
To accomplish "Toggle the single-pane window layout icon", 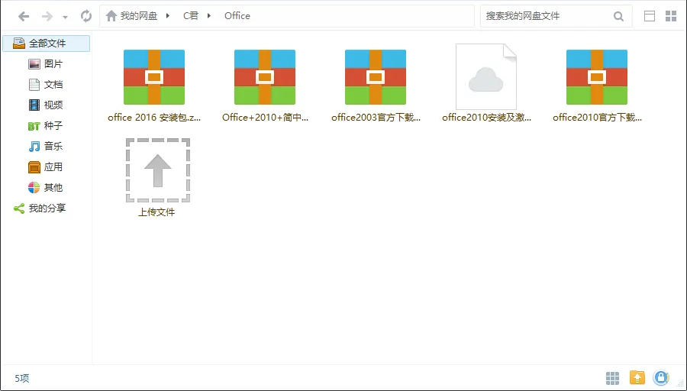I will point(650,16).
